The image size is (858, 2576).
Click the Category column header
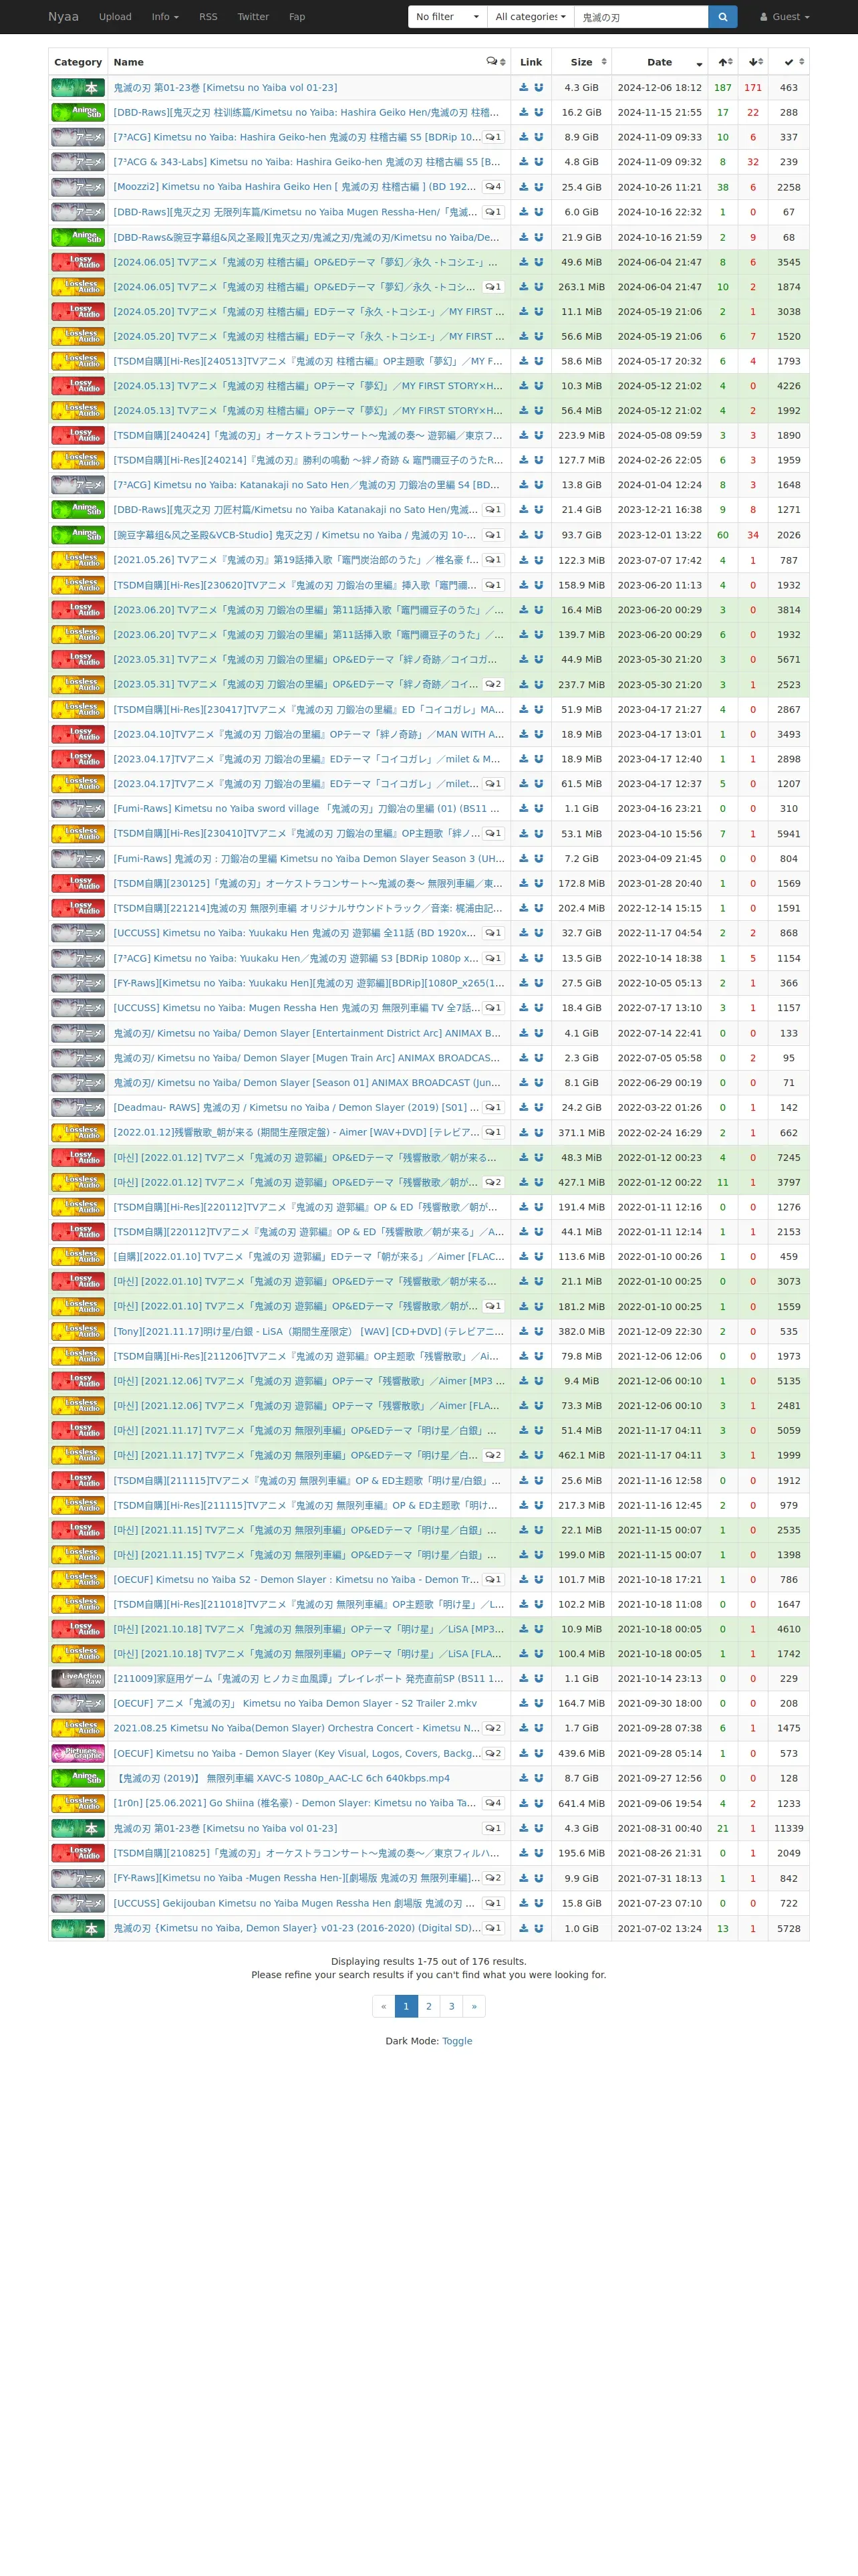click(x=78, y=62)
